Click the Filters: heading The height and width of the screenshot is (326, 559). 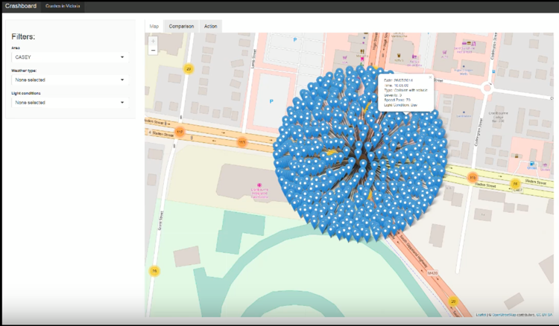click(23, 36)
